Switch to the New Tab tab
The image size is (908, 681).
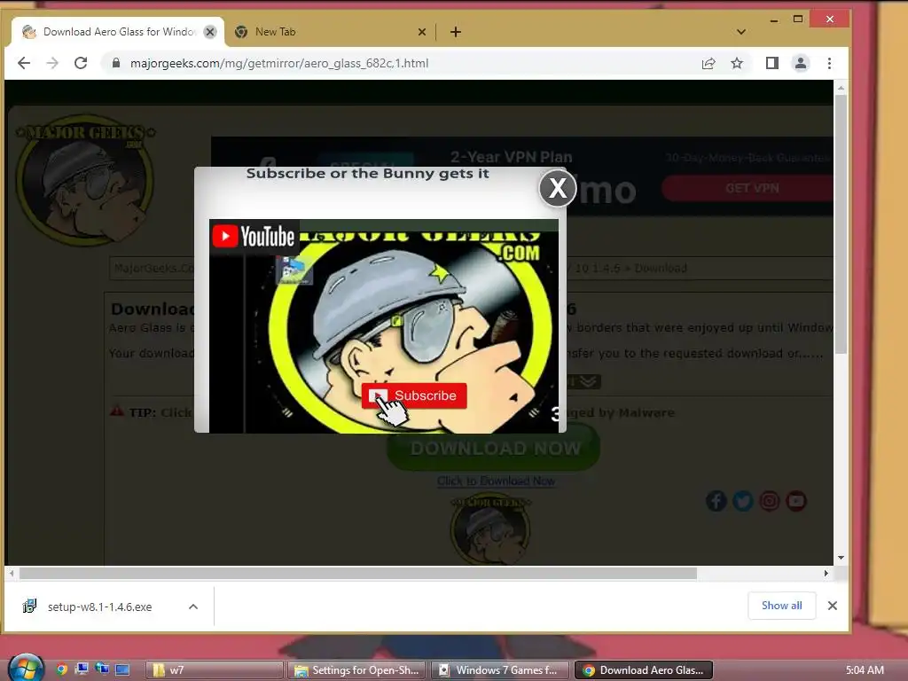click(330, 32)
